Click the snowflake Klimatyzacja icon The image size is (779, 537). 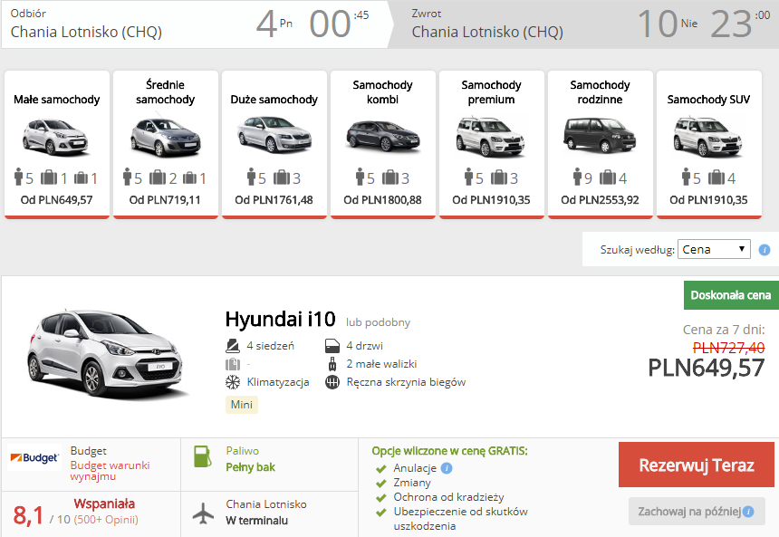pos(233,382)
